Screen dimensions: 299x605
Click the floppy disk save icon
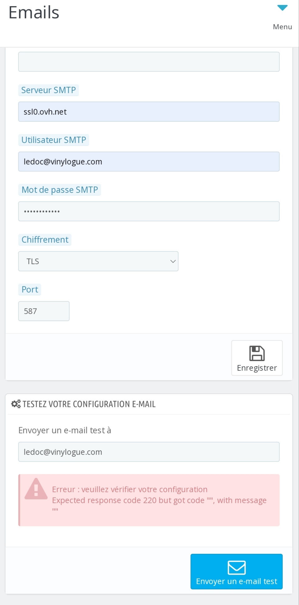[x=257, y=353]
